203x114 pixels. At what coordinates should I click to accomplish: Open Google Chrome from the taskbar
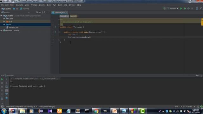pyautogui.click(x=96, y=111)
